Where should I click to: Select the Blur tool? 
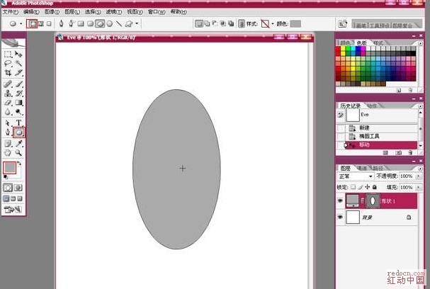click(8, 112)
